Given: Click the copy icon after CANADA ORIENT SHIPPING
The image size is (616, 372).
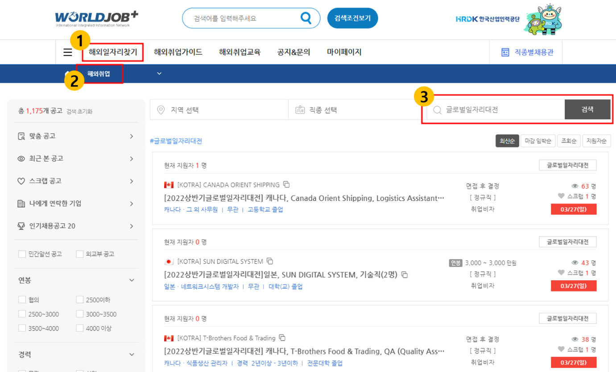Looking at the screenshot, I should tap(287, 184).
